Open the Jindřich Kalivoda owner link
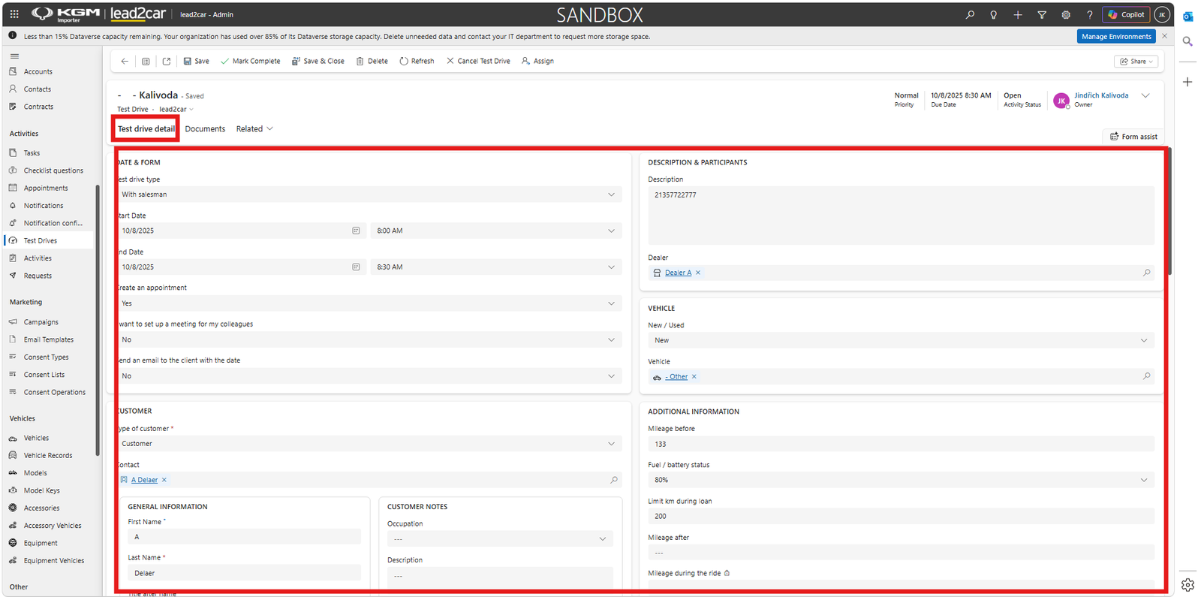The height and width of the screenshot is (597, 1201). pyautogui.click(x=1101, y=95)
